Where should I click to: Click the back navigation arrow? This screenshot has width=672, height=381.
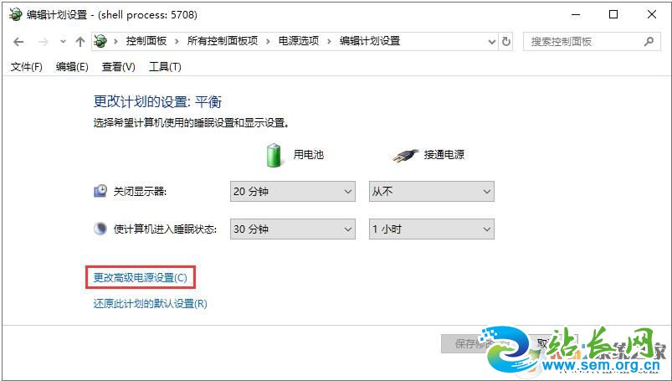coord(18,42)
